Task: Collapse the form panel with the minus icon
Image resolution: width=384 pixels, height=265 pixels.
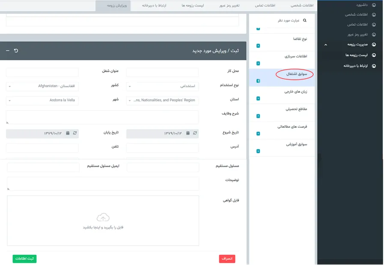Action: click(8, 51)
